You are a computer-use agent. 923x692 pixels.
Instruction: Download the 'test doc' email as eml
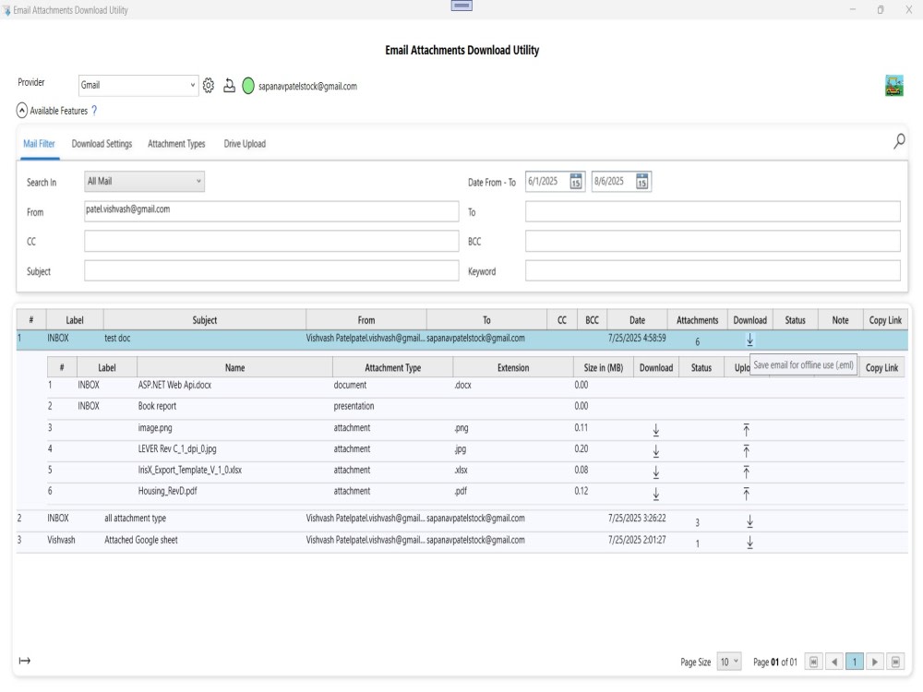(x=749, y=340)
